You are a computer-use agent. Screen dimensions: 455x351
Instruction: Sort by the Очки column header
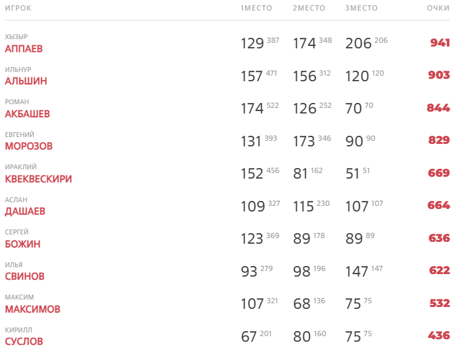point(438,8)
